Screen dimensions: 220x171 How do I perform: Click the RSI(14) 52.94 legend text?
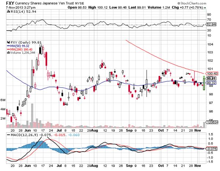[x=23, y=12]
